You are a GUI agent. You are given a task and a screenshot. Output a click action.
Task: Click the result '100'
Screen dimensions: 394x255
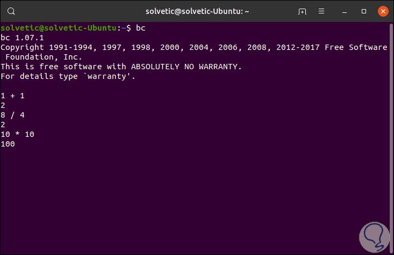point(8,144)
